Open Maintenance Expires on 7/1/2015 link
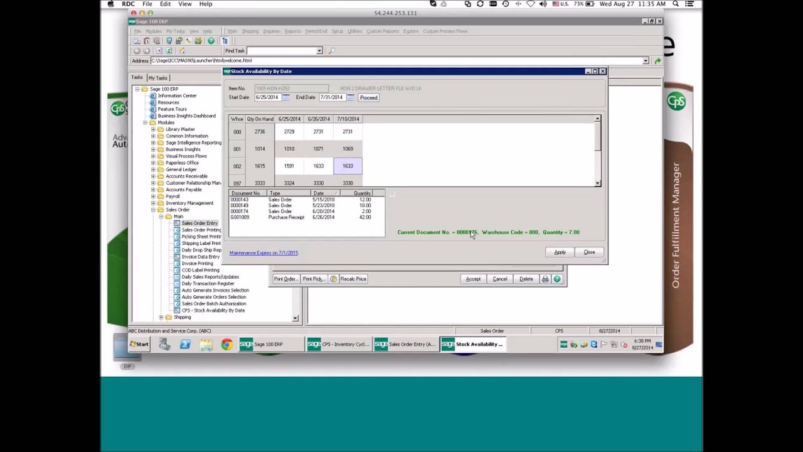The height and width of the screenshot is (452, 803). tap(263, 253)
